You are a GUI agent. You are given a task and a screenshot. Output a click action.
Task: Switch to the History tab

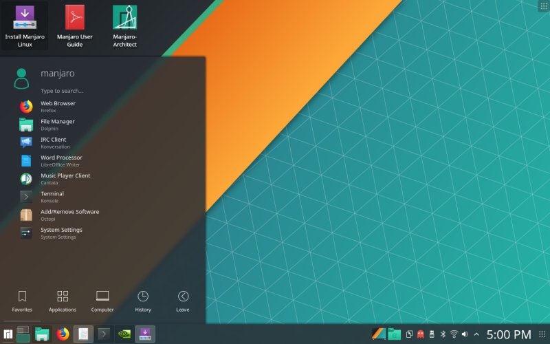pos(143,301)
